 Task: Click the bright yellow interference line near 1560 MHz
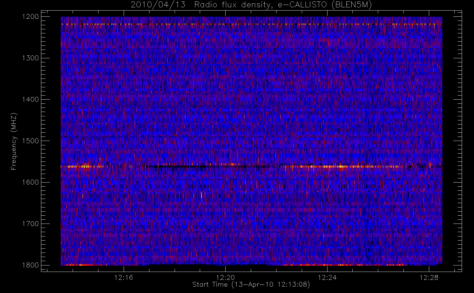tap(251, 166)
